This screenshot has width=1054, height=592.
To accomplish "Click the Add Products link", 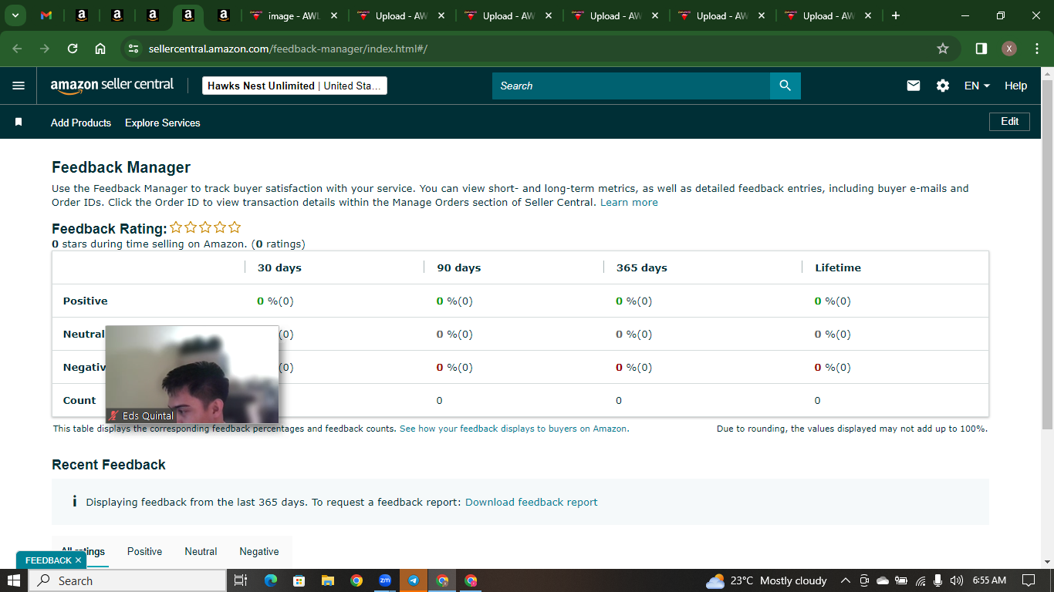I will tap(81, 123).
